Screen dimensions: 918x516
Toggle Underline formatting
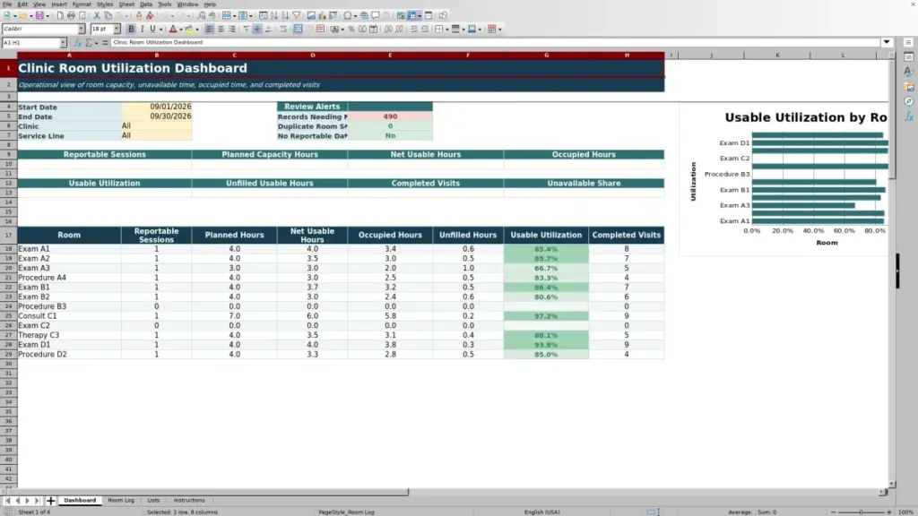[x=152, y=30]
